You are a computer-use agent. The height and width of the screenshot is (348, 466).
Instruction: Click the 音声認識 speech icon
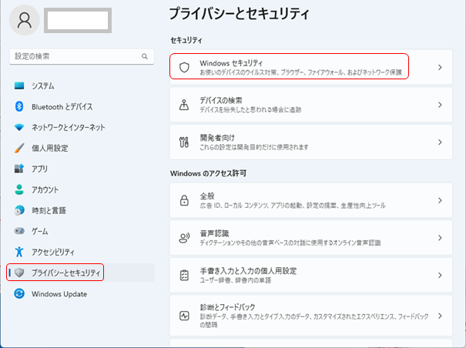pos(184,238)
